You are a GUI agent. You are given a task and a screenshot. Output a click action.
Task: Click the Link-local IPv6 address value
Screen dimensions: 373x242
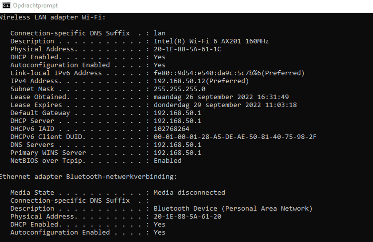[x=229, y=73]
